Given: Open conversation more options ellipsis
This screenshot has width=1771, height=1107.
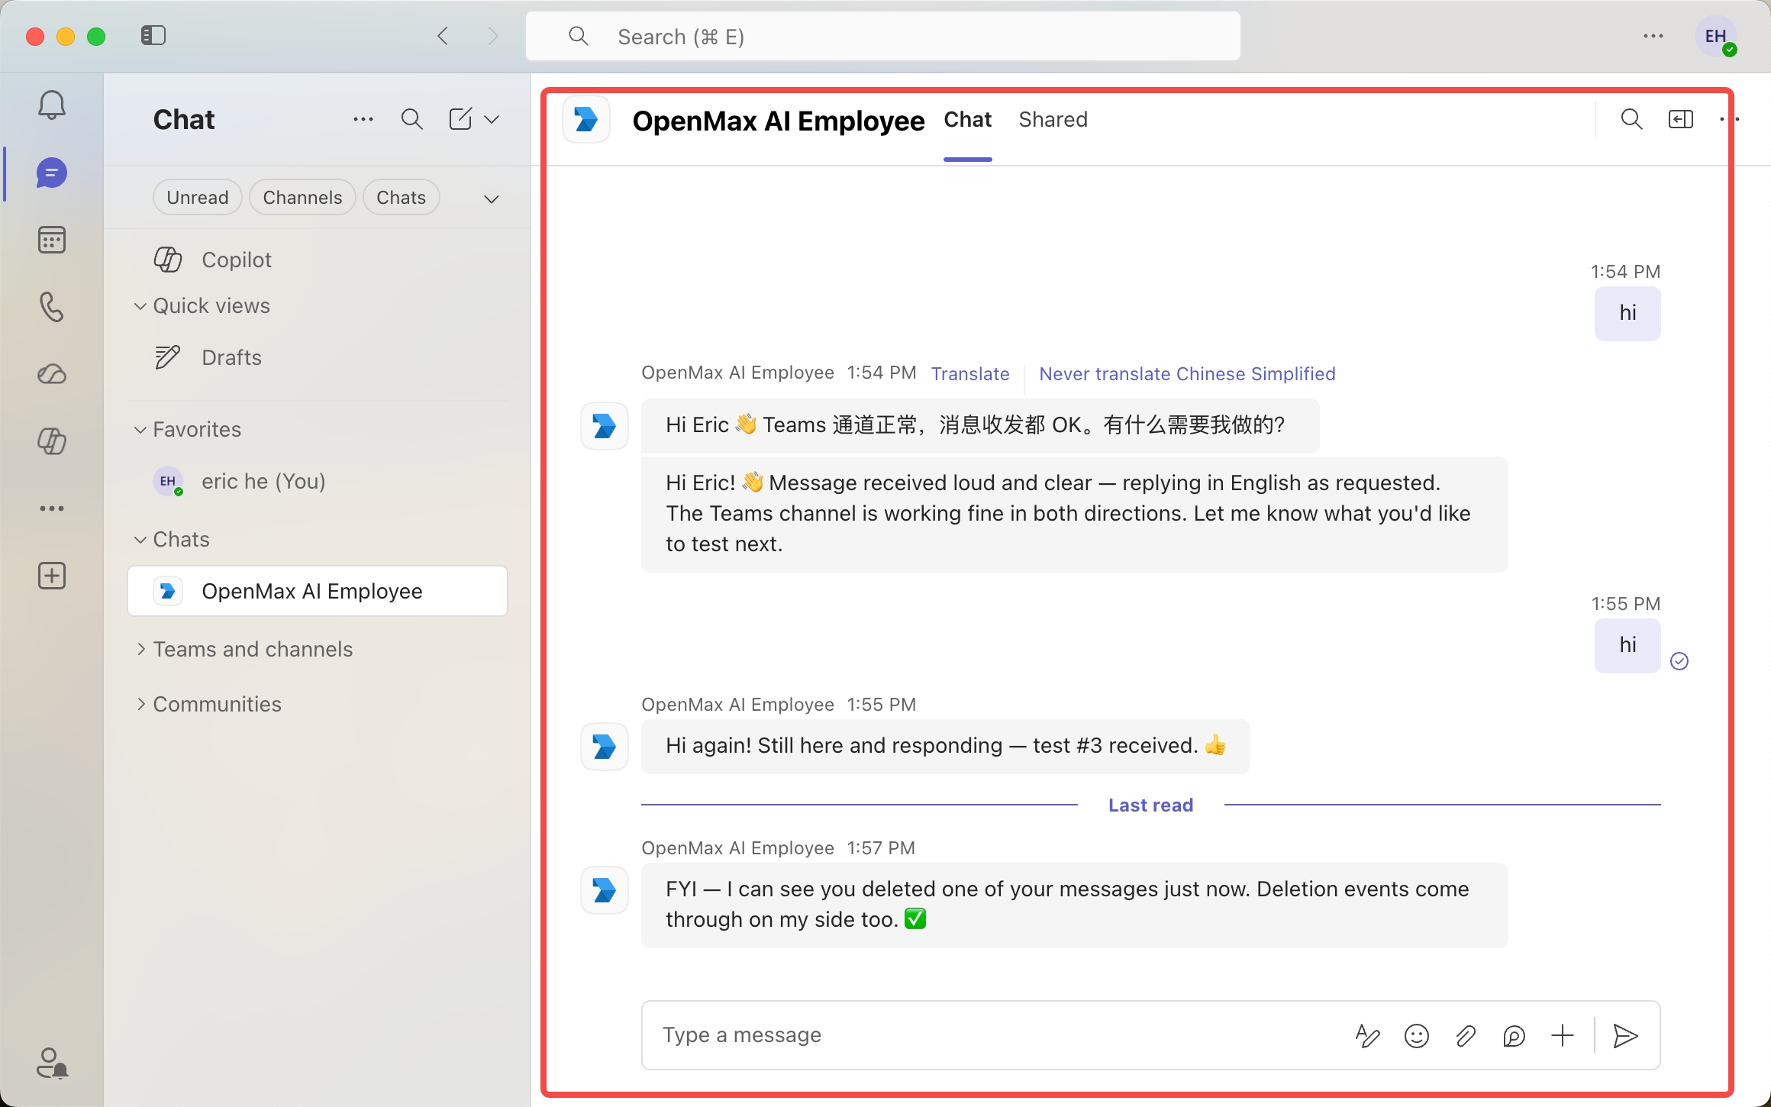Looking at the screenshot, I should [1730, 119].
